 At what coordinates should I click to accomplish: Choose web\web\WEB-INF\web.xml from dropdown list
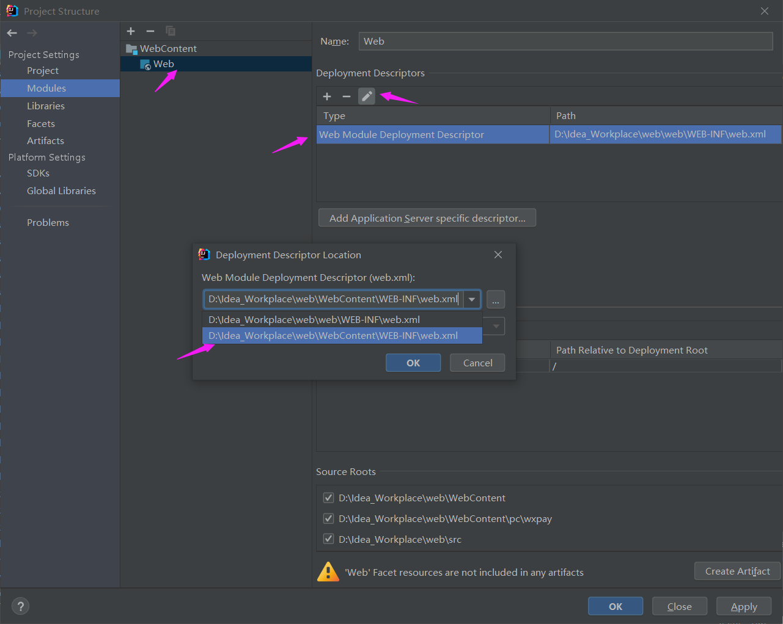click(x=342, y=319)
